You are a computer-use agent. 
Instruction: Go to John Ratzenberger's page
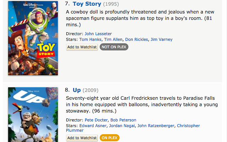155,126
